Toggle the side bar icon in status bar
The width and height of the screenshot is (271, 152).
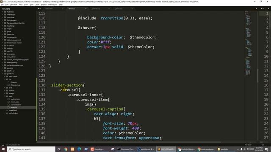tap(3, 145)
